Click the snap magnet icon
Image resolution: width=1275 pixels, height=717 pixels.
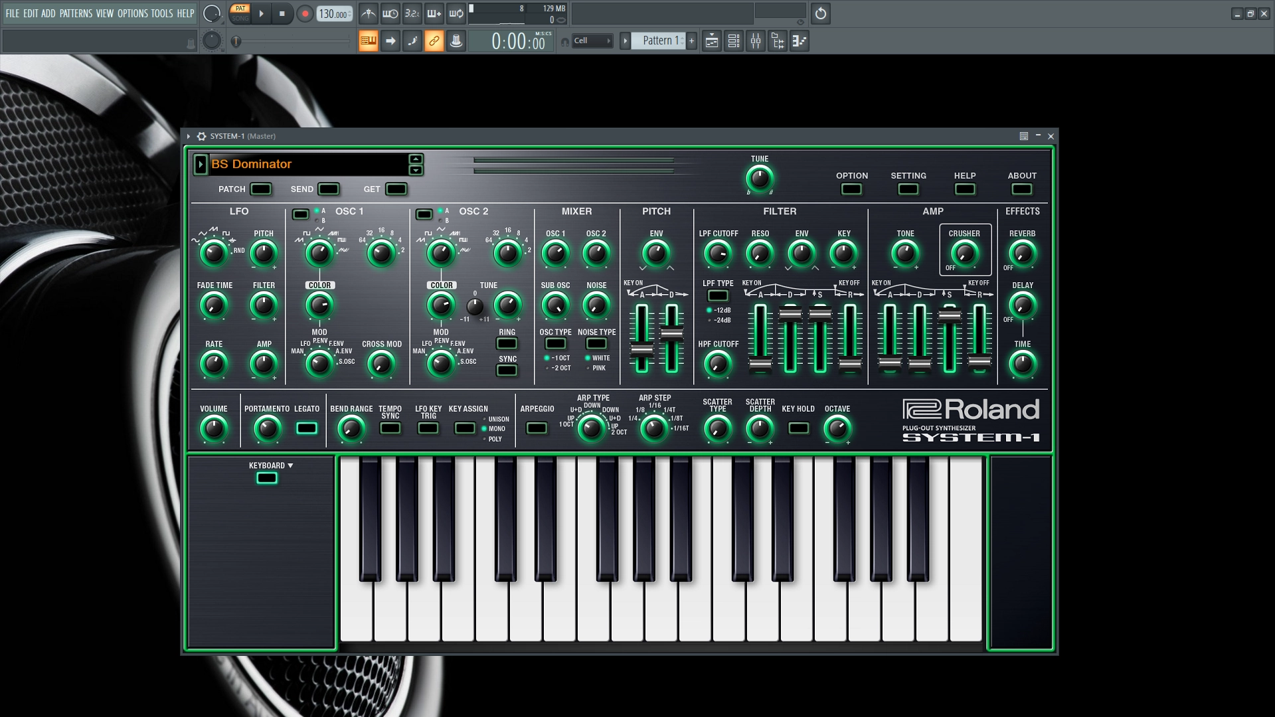click(564, 42)
